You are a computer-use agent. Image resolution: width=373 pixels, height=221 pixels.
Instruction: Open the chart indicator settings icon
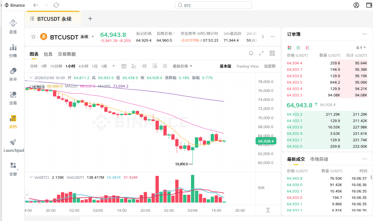(155, 66)
